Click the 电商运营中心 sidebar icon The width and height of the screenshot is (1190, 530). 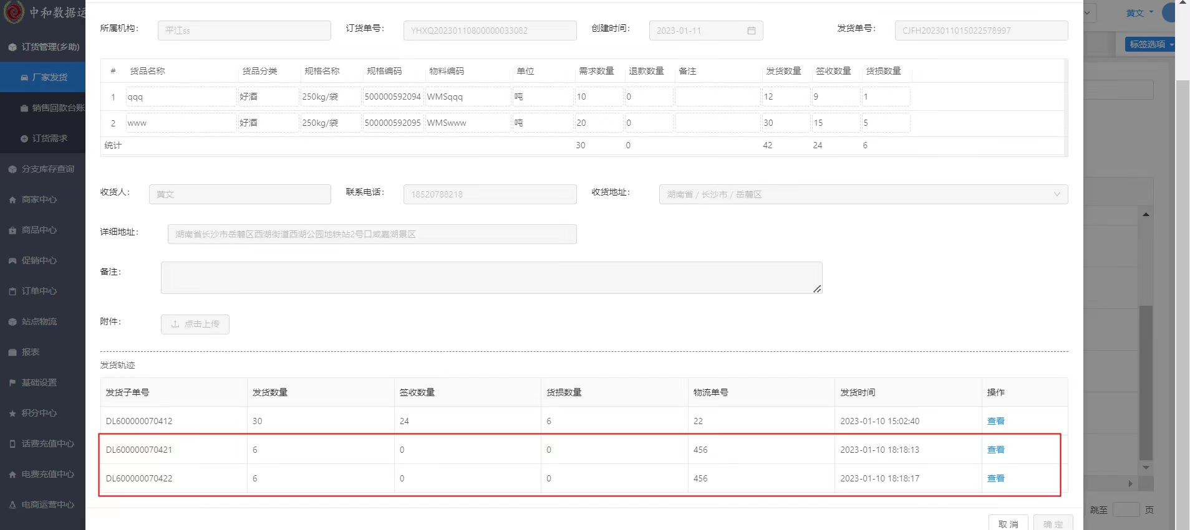click(x=12, y=505)
